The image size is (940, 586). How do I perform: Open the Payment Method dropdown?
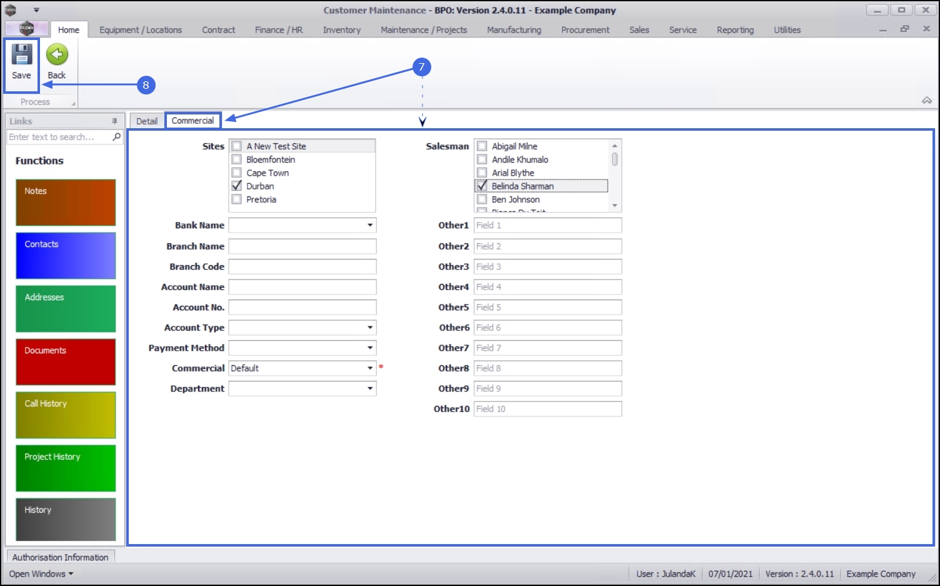point(370,348)
